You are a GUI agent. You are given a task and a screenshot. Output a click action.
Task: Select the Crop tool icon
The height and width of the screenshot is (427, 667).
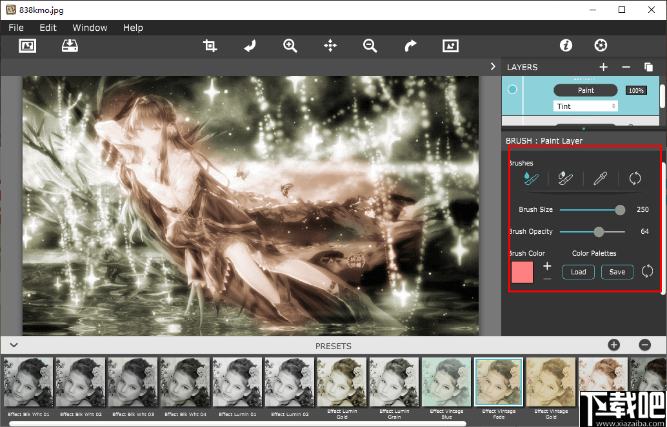point(210,46)
